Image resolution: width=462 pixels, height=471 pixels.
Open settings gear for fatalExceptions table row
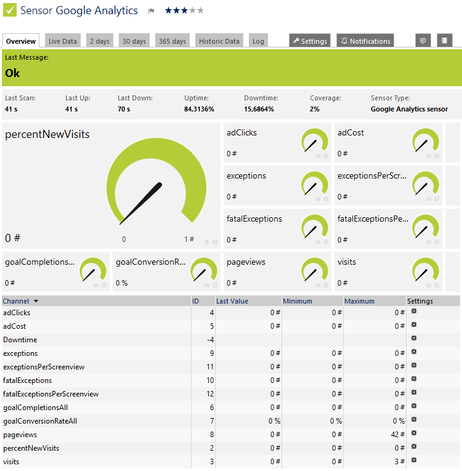414,379
